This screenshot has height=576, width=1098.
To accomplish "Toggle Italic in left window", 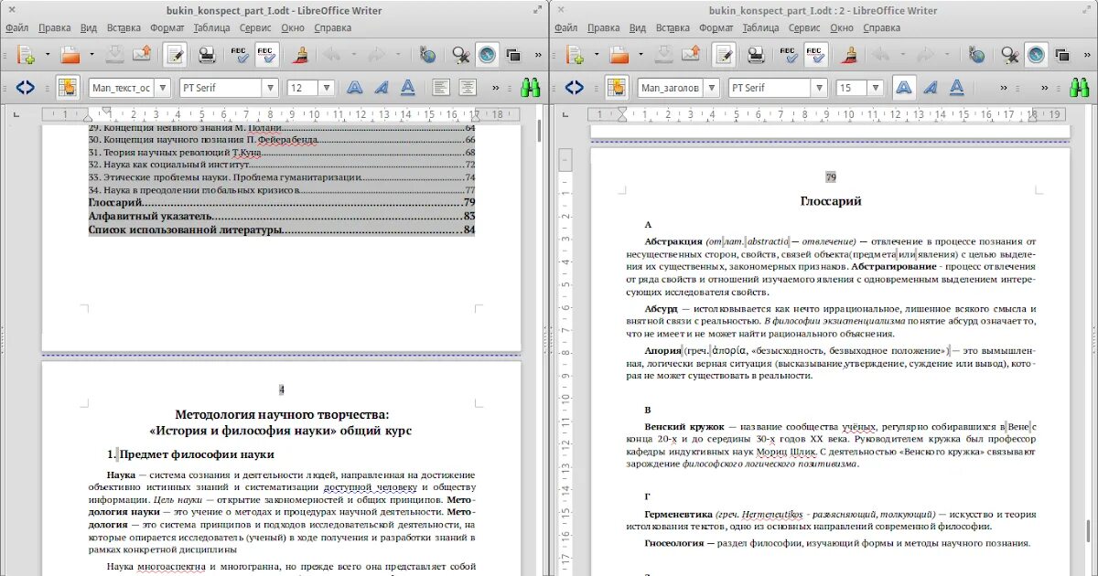I will pos(382,88).
